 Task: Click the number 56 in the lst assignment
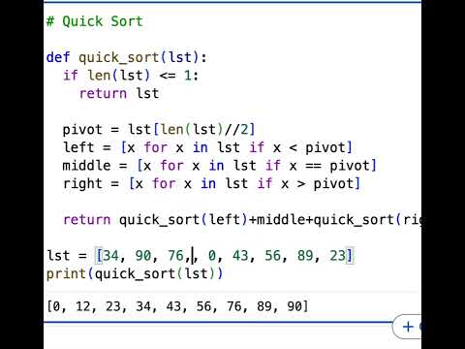pos(273,256)
